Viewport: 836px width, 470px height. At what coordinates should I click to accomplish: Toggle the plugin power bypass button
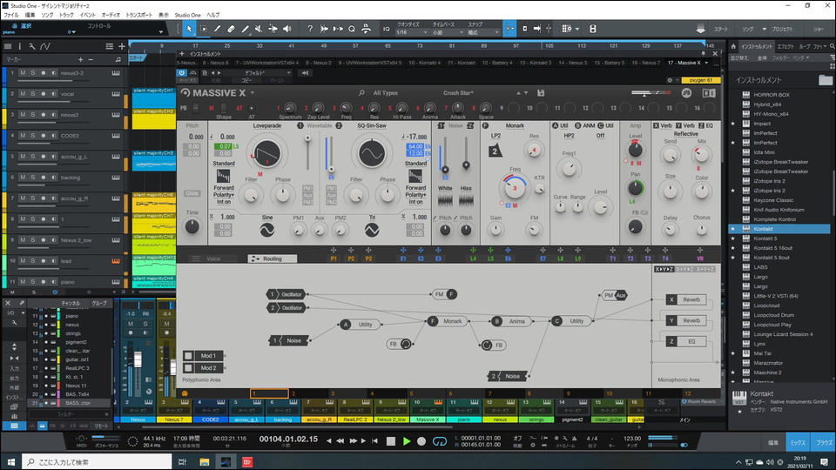(x=182, y=72)
